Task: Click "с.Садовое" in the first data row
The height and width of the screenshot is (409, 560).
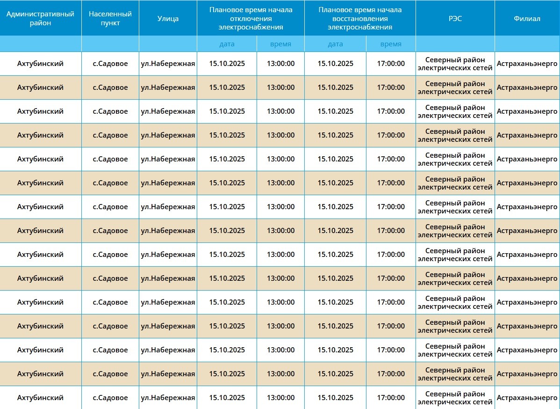Action: coord(110,64)
